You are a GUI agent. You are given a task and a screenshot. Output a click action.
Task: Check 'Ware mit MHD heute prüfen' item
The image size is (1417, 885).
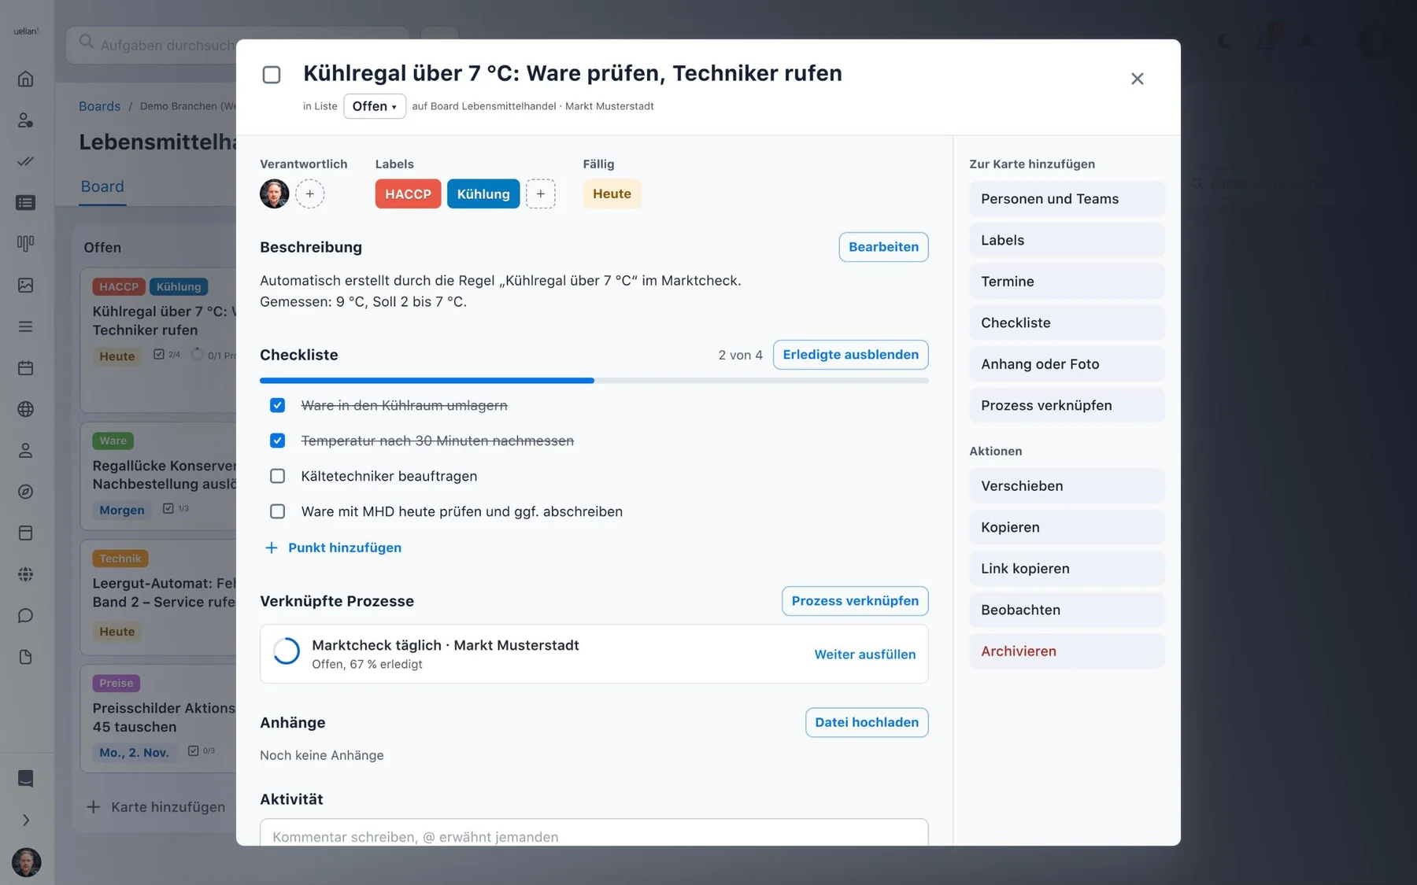click(277, 511)
